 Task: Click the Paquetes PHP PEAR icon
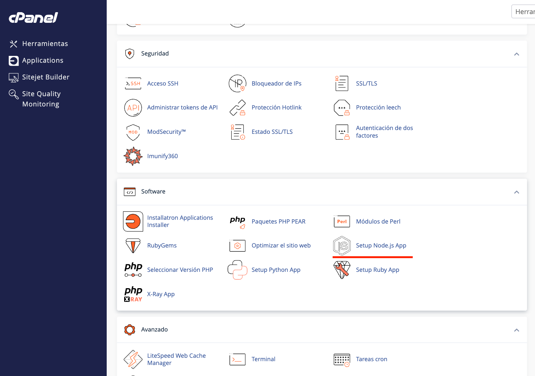238,222
